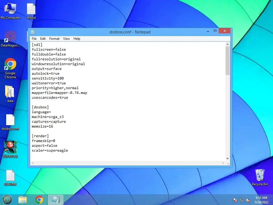Click the memsize=16 line
The width and height of the screenshot is (273, 205).
(42, 126)
